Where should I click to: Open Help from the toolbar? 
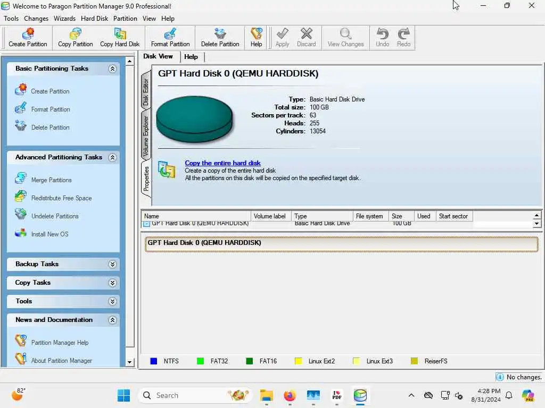pos(256,38)
